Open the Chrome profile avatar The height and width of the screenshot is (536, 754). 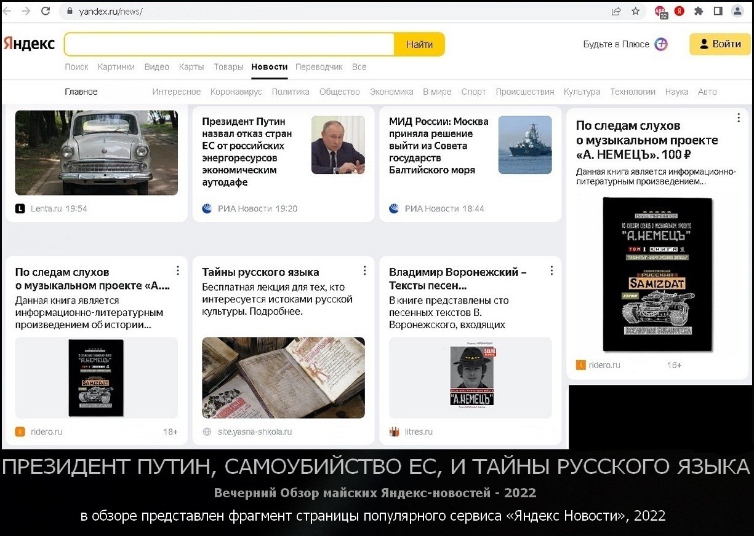pos(737,11)
